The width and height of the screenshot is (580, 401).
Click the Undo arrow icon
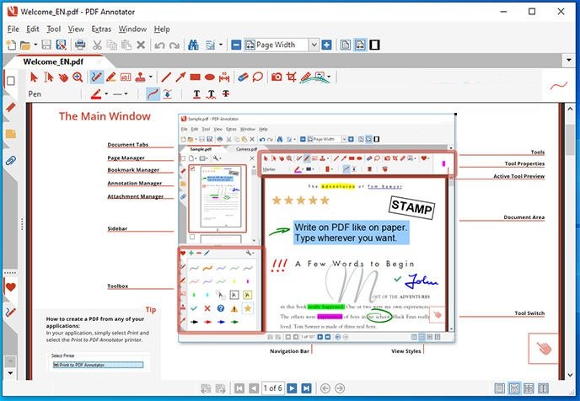pos(159,45)
